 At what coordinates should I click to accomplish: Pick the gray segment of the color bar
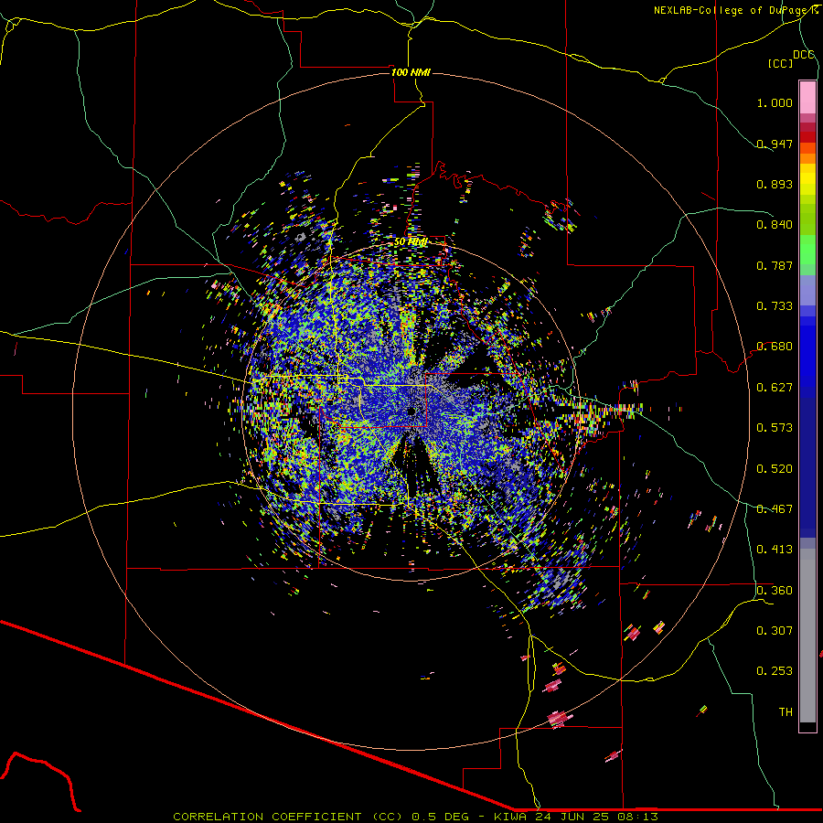[807, 636]
